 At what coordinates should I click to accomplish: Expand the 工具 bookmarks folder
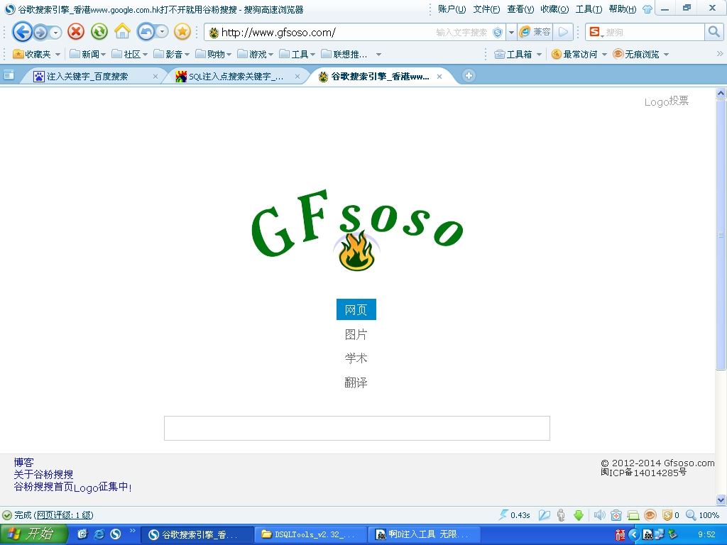[x=297, y=54]
